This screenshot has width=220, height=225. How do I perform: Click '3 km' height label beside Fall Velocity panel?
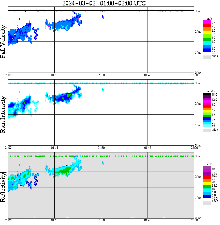coord(198,11)
